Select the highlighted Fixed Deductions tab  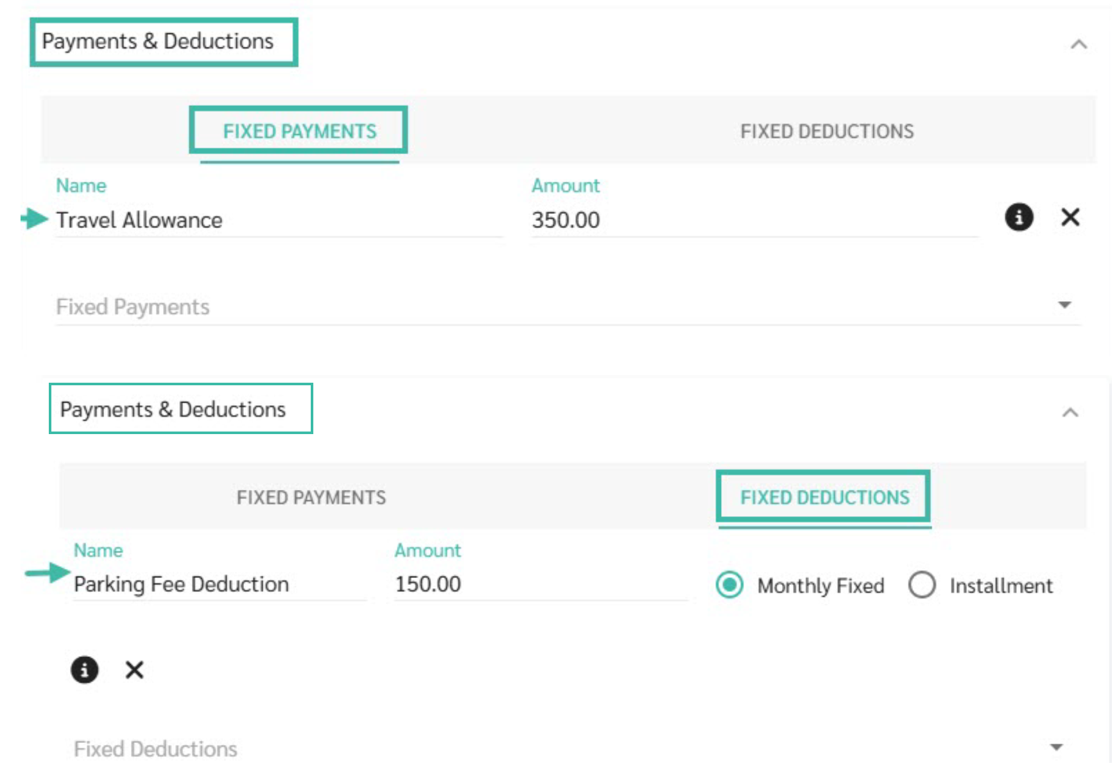(x=825, y=497)
